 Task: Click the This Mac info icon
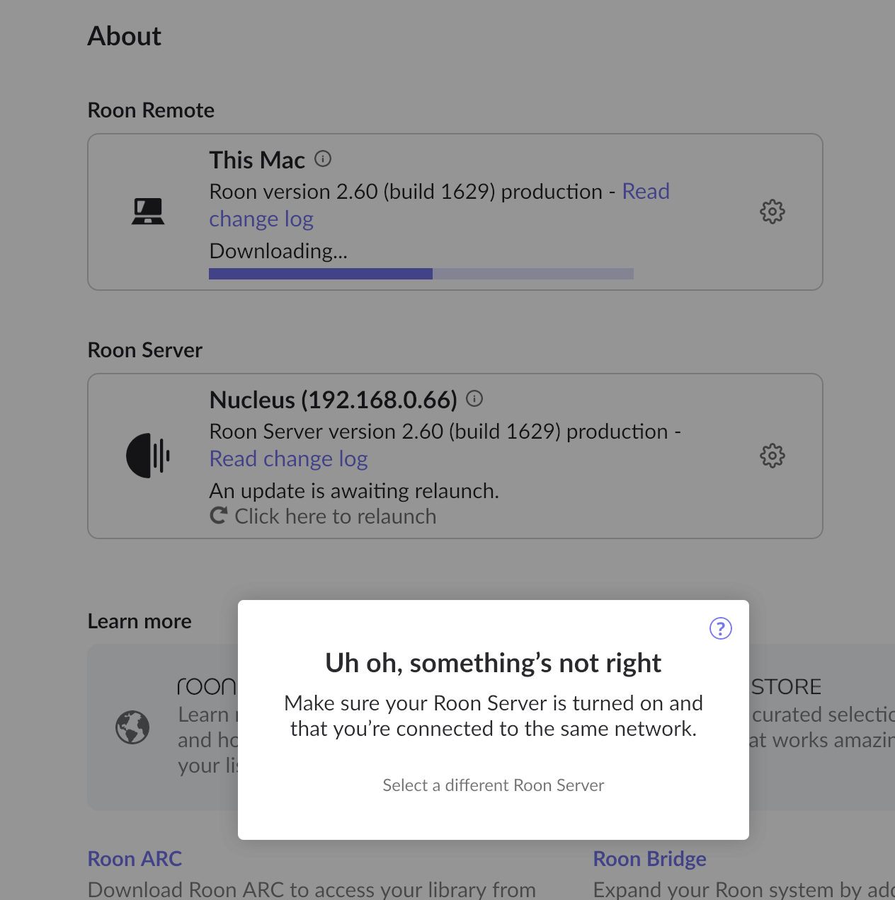pyautogui.click(x=323, y=159)
